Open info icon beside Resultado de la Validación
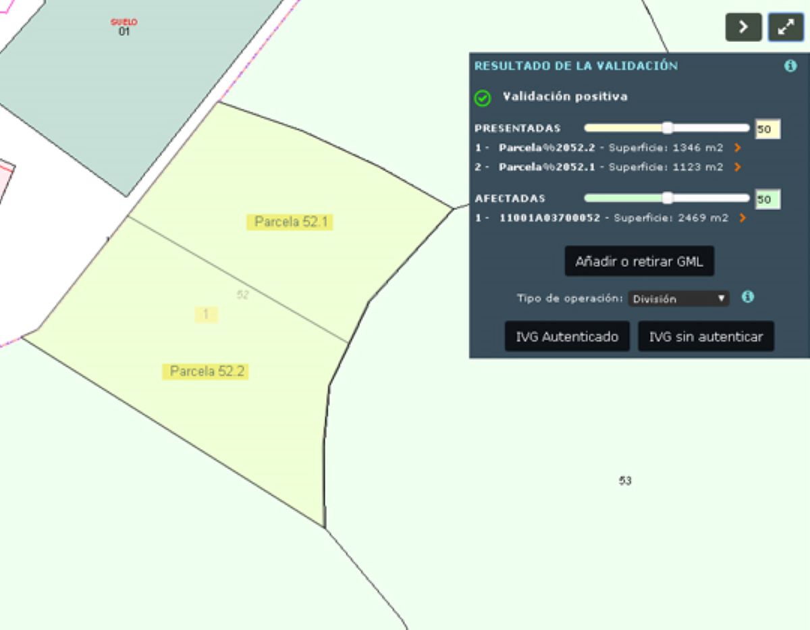 [790, 66]
